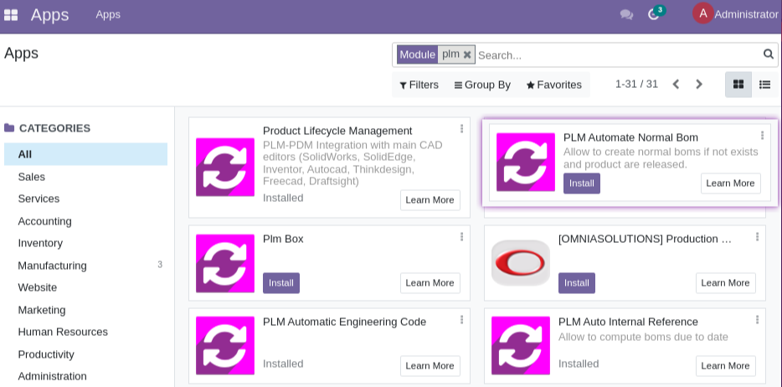Open the main apps grid menu icon
Screen dimensions: 782x387
point(11,15)
